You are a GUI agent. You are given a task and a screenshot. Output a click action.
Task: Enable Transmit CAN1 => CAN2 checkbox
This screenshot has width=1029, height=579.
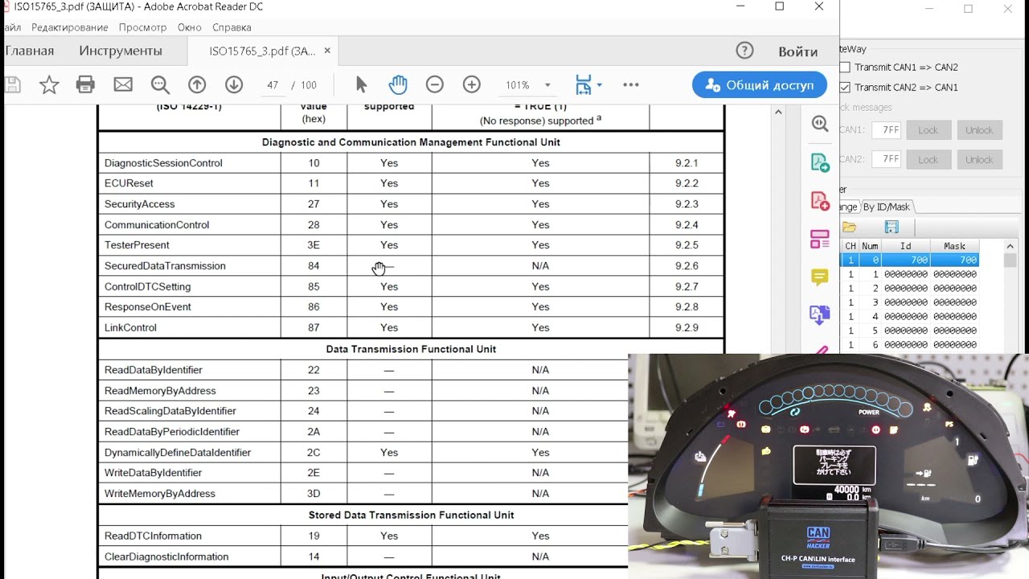pos(845,68)
